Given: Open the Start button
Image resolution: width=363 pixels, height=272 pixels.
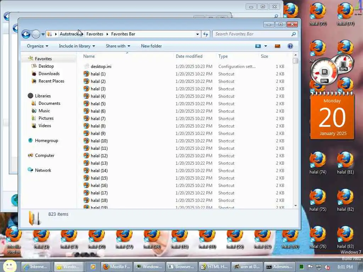Looking at the screenshot, I should [9, 266].
